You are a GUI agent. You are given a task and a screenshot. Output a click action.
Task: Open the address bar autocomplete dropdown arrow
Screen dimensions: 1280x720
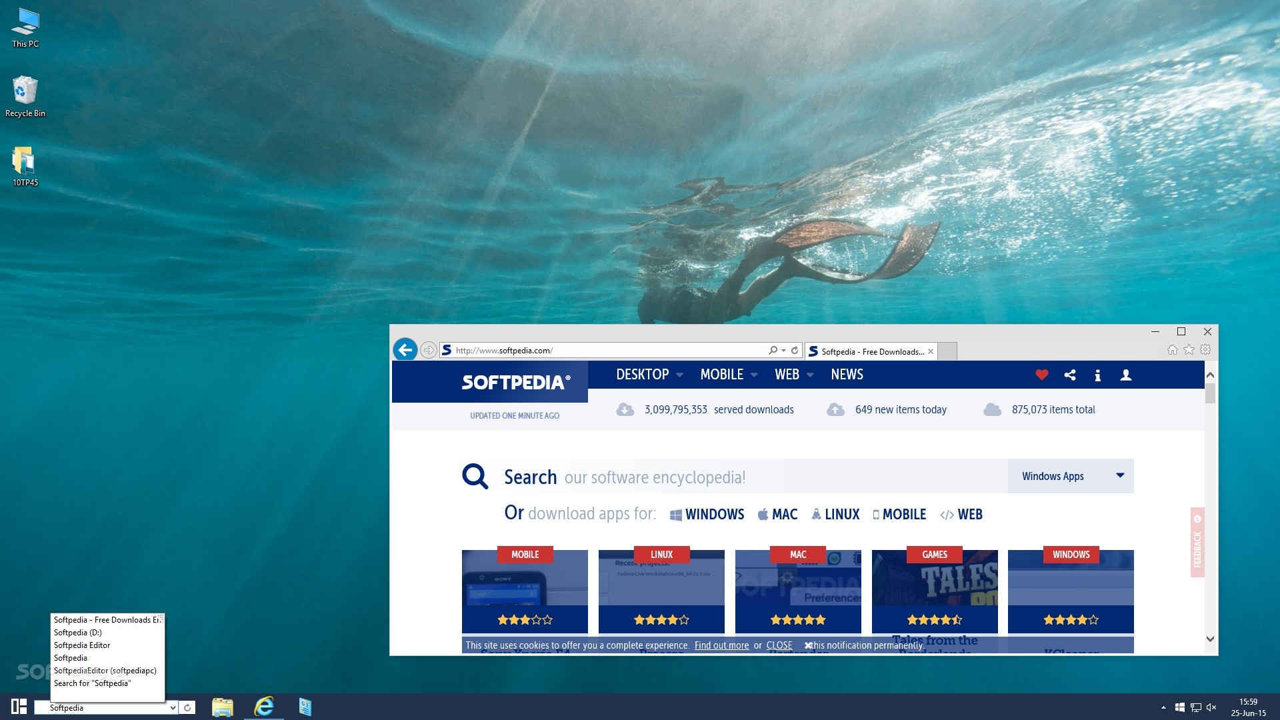[784, 350]
